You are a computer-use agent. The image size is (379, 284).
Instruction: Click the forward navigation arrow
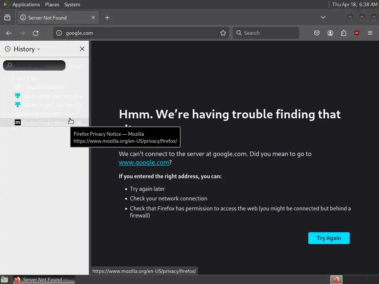tap(22, 33)
